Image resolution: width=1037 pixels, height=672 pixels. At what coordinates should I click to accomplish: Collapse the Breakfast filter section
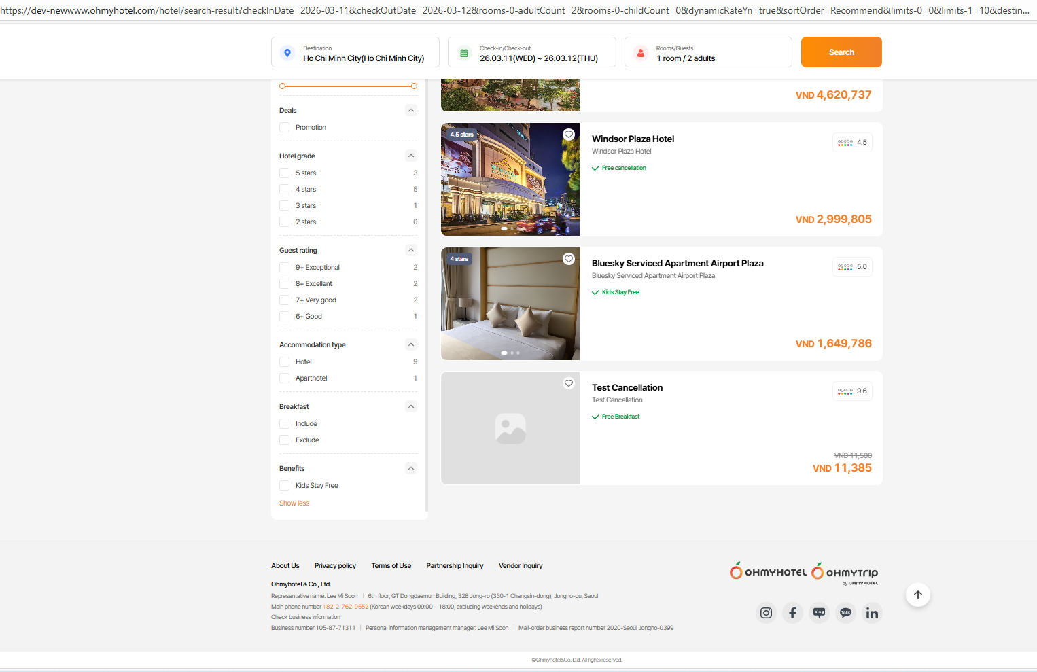pos(411,406)
